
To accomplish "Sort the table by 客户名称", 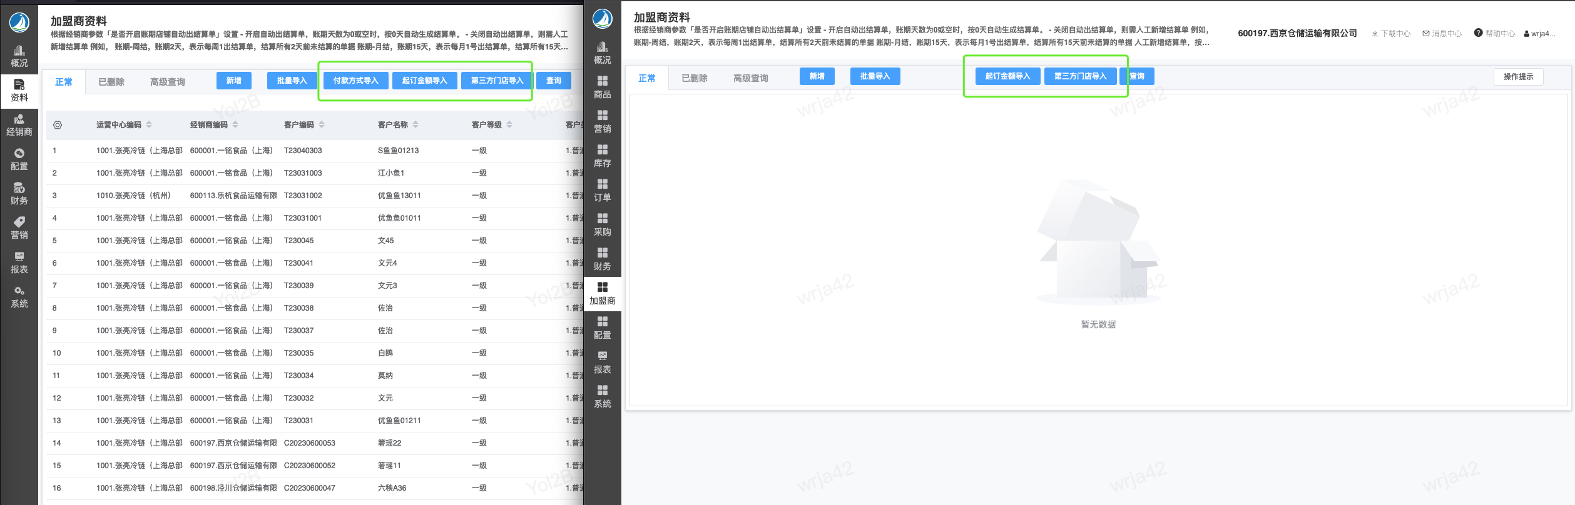I will 415,125.
